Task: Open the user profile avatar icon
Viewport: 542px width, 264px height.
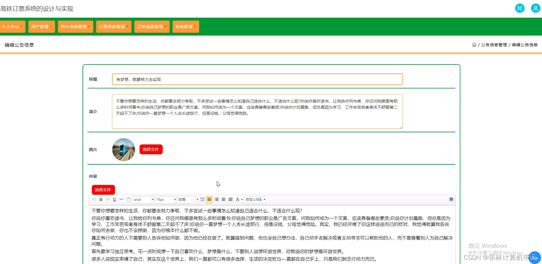Action: pyautogui.click(x=535, y=8)
